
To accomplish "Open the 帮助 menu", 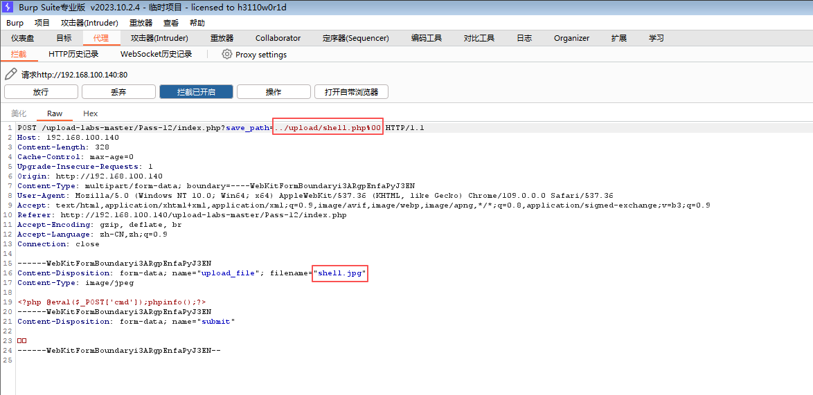I will 197,23.
